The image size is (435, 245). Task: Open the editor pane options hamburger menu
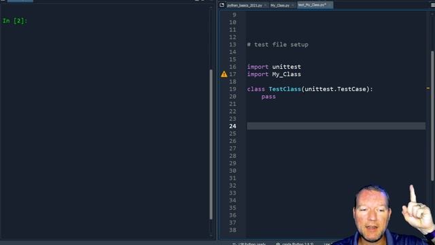[x=433, y=5]
